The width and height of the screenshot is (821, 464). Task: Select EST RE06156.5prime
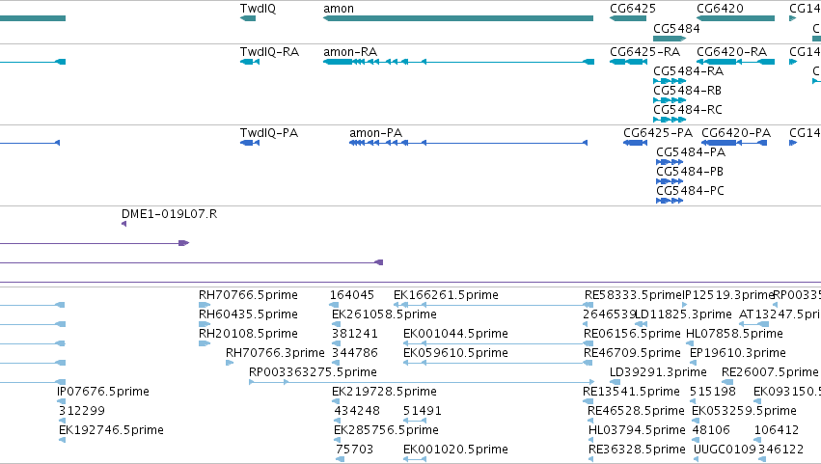pos(632,334)
